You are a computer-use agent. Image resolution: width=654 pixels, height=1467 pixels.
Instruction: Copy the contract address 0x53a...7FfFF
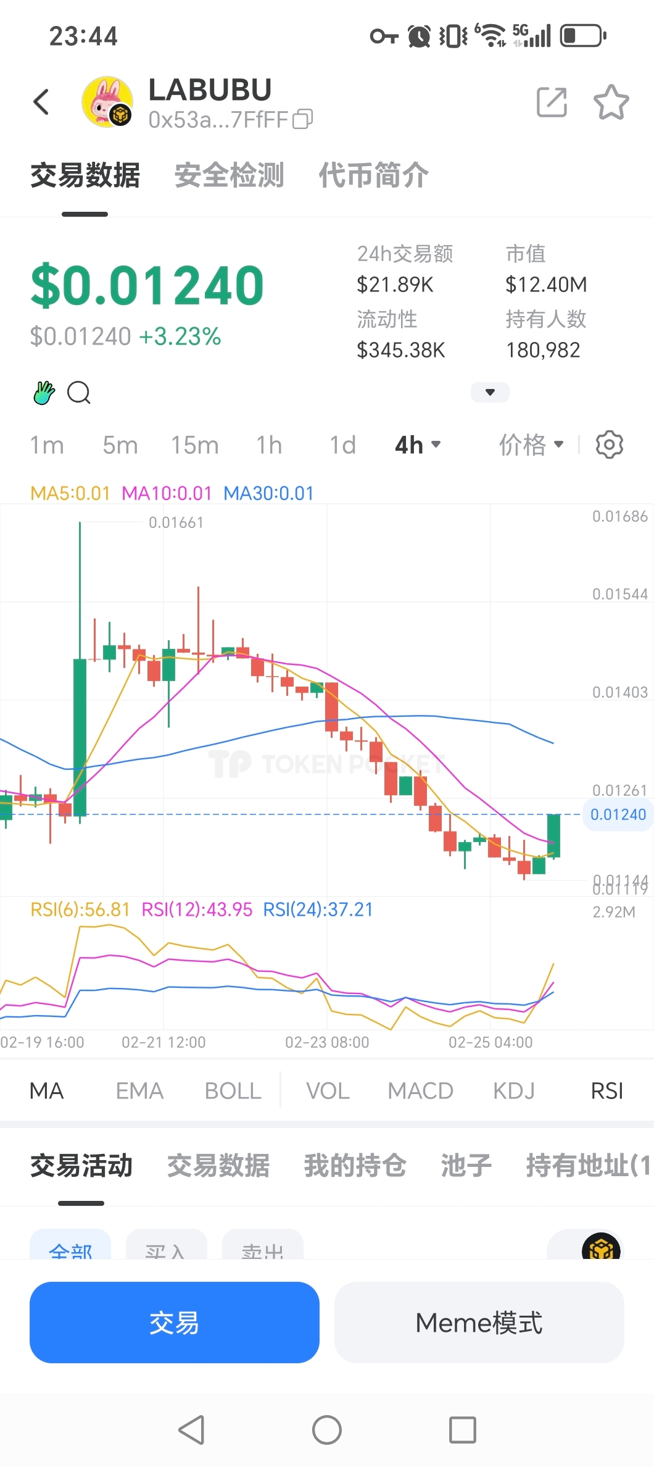[x=302, y=119]
